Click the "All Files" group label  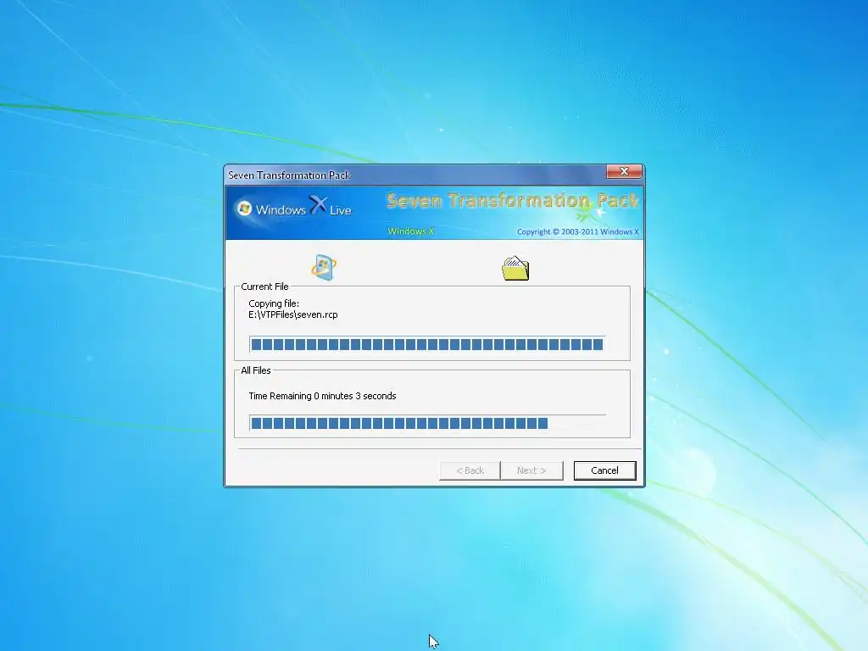point(256,370)
